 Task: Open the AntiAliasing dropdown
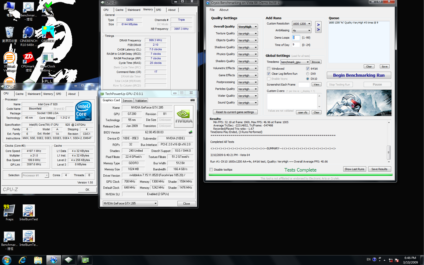point(302,31)
